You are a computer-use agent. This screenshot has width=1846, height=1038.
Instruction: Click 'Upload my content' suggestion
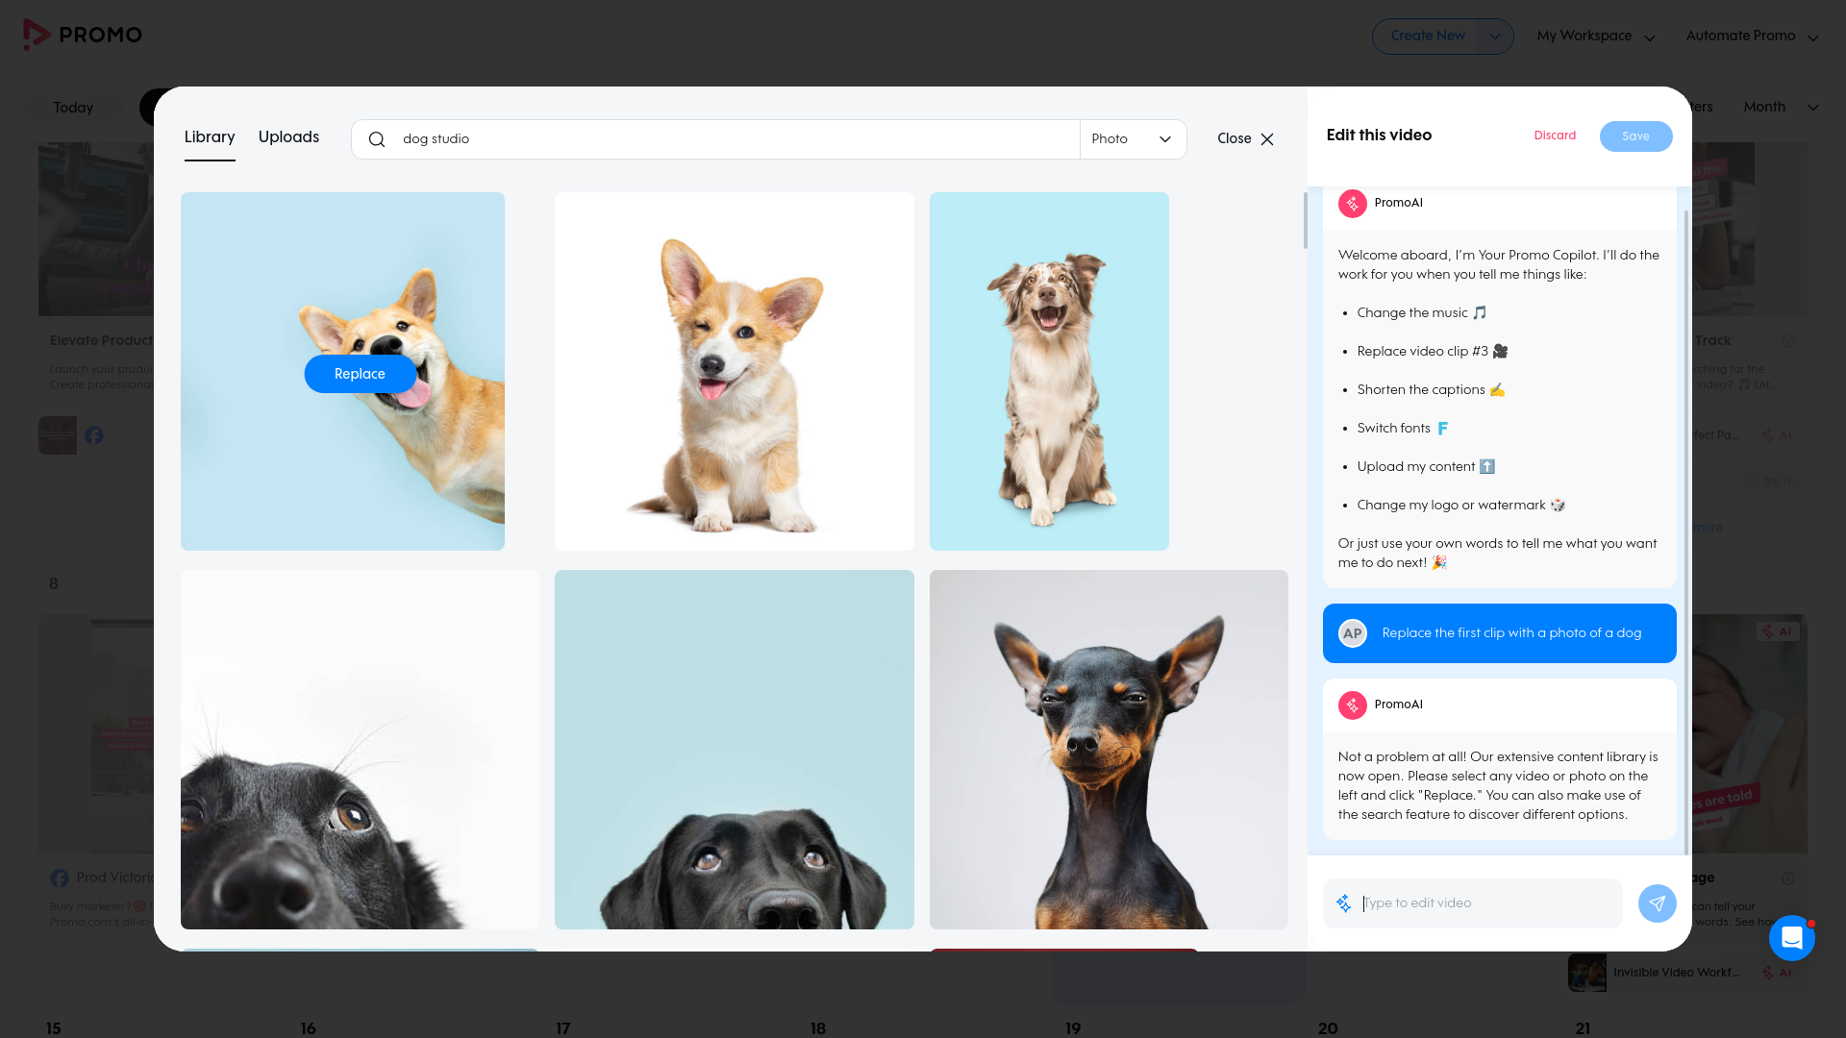(x=1426, y=467)
